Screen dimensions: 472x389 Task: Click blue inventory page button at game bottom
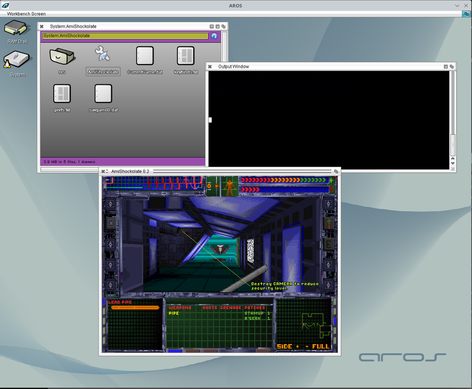pyautogui.click(x=175, y=351)
